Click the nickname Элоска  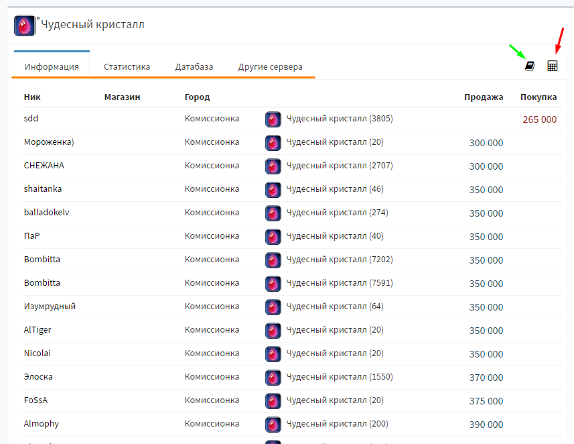point(38,377)
